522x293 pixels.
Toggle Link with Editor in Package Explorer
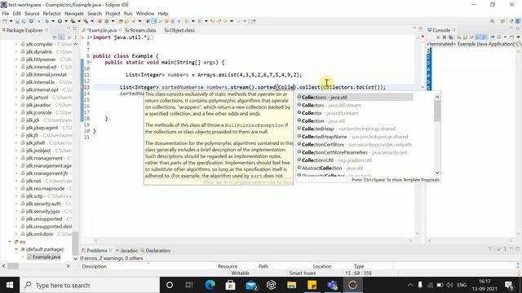(62, 37)
